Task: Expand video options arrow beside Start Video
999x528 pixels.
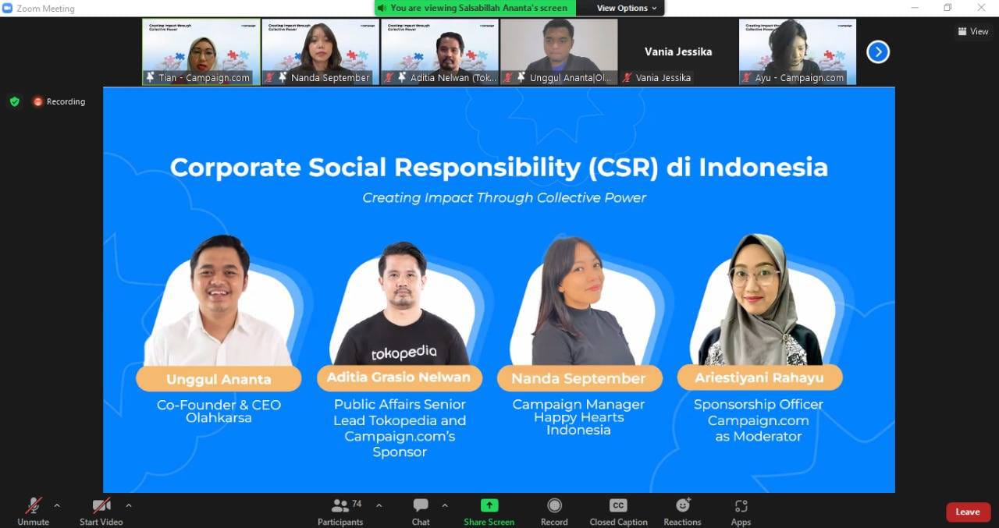Action: 129,505
